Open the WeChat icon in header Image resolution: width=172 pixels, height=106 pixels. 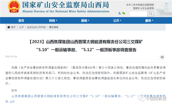click(x=124, y=13)
